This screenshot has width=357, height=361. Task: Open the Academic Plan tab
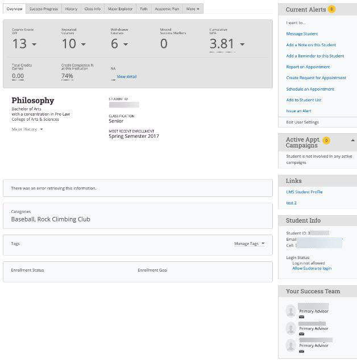pos(167,9)
